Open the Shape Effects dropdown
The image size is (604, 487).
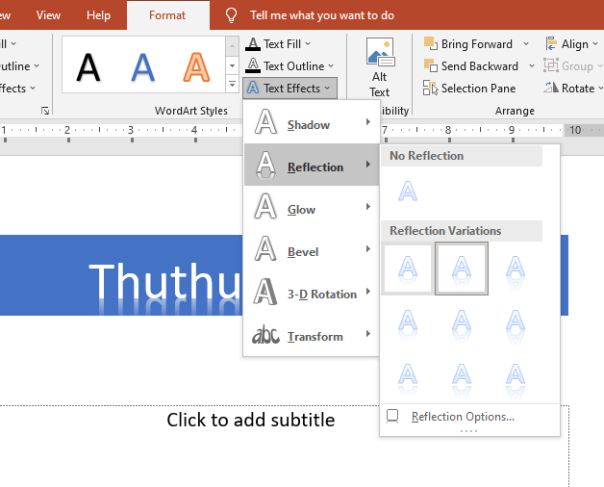[17, 89]
